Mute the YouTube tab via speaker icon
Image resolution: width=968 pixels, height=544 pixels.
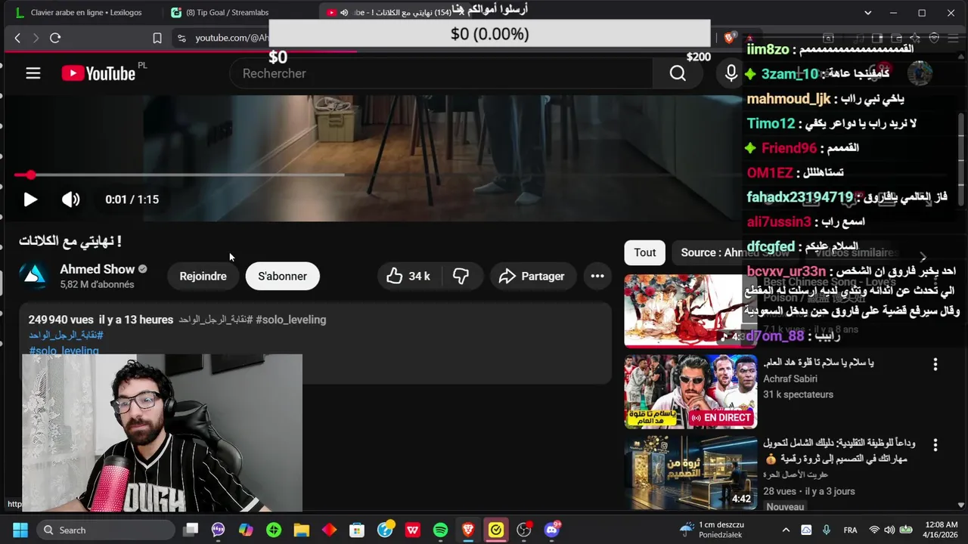(x=344, y=13)
